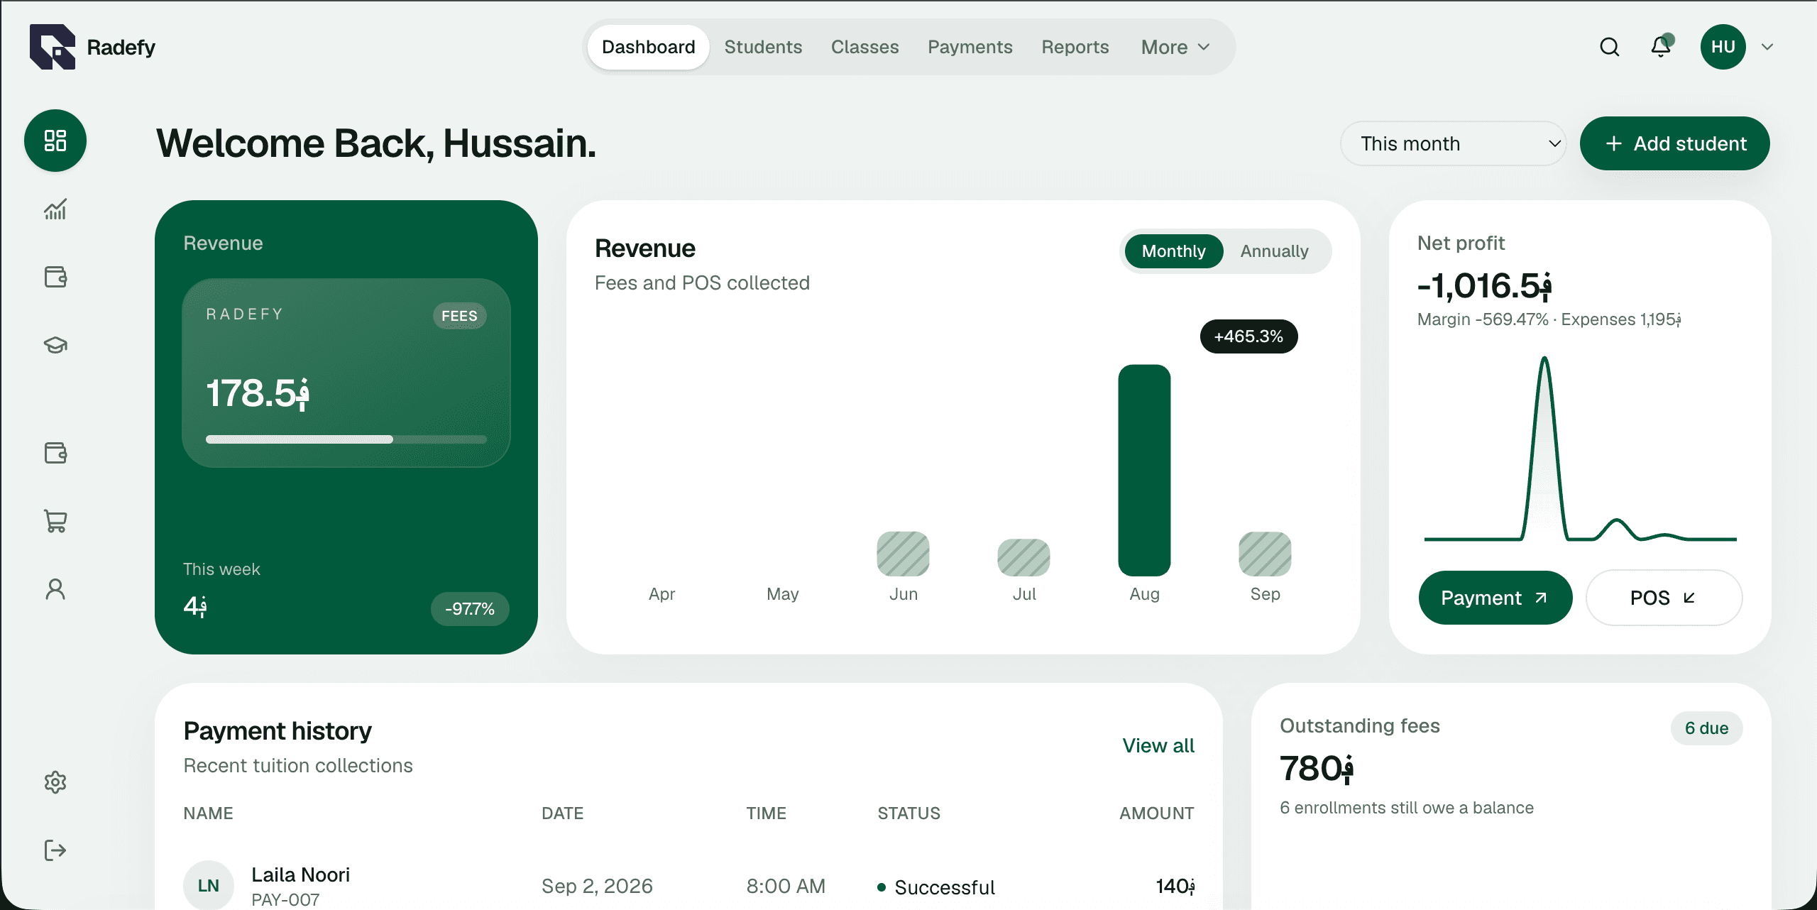1817x910 pixels.
Task: Click the revenue card progress bar
Action: tap(346, 439)
